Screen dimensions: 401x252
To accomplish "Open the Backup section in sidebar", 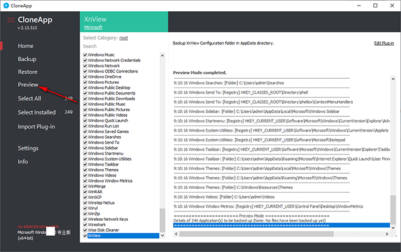I will pos(27,59).
